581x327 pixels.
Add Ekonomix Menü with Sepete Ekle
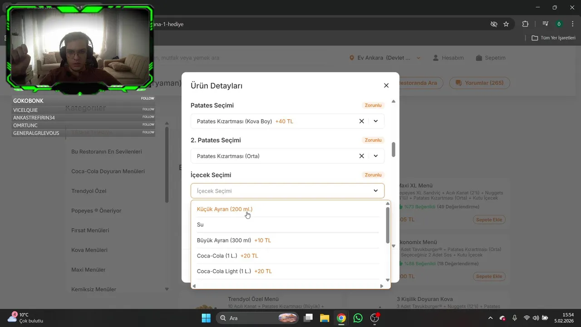point(490,276)
